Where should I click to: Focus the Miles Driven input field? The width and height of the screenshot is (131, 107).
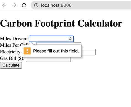coord(51,39)
